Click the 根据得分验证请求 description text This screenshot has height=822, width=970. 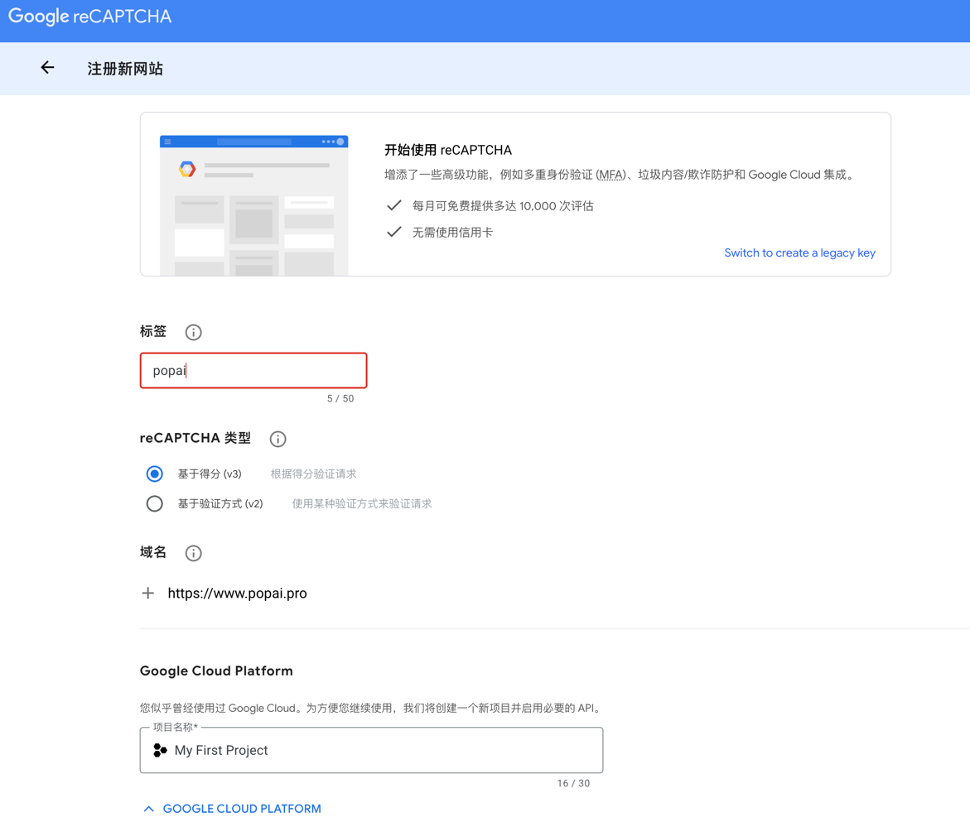pyautogui.click(x=313, y=474)
